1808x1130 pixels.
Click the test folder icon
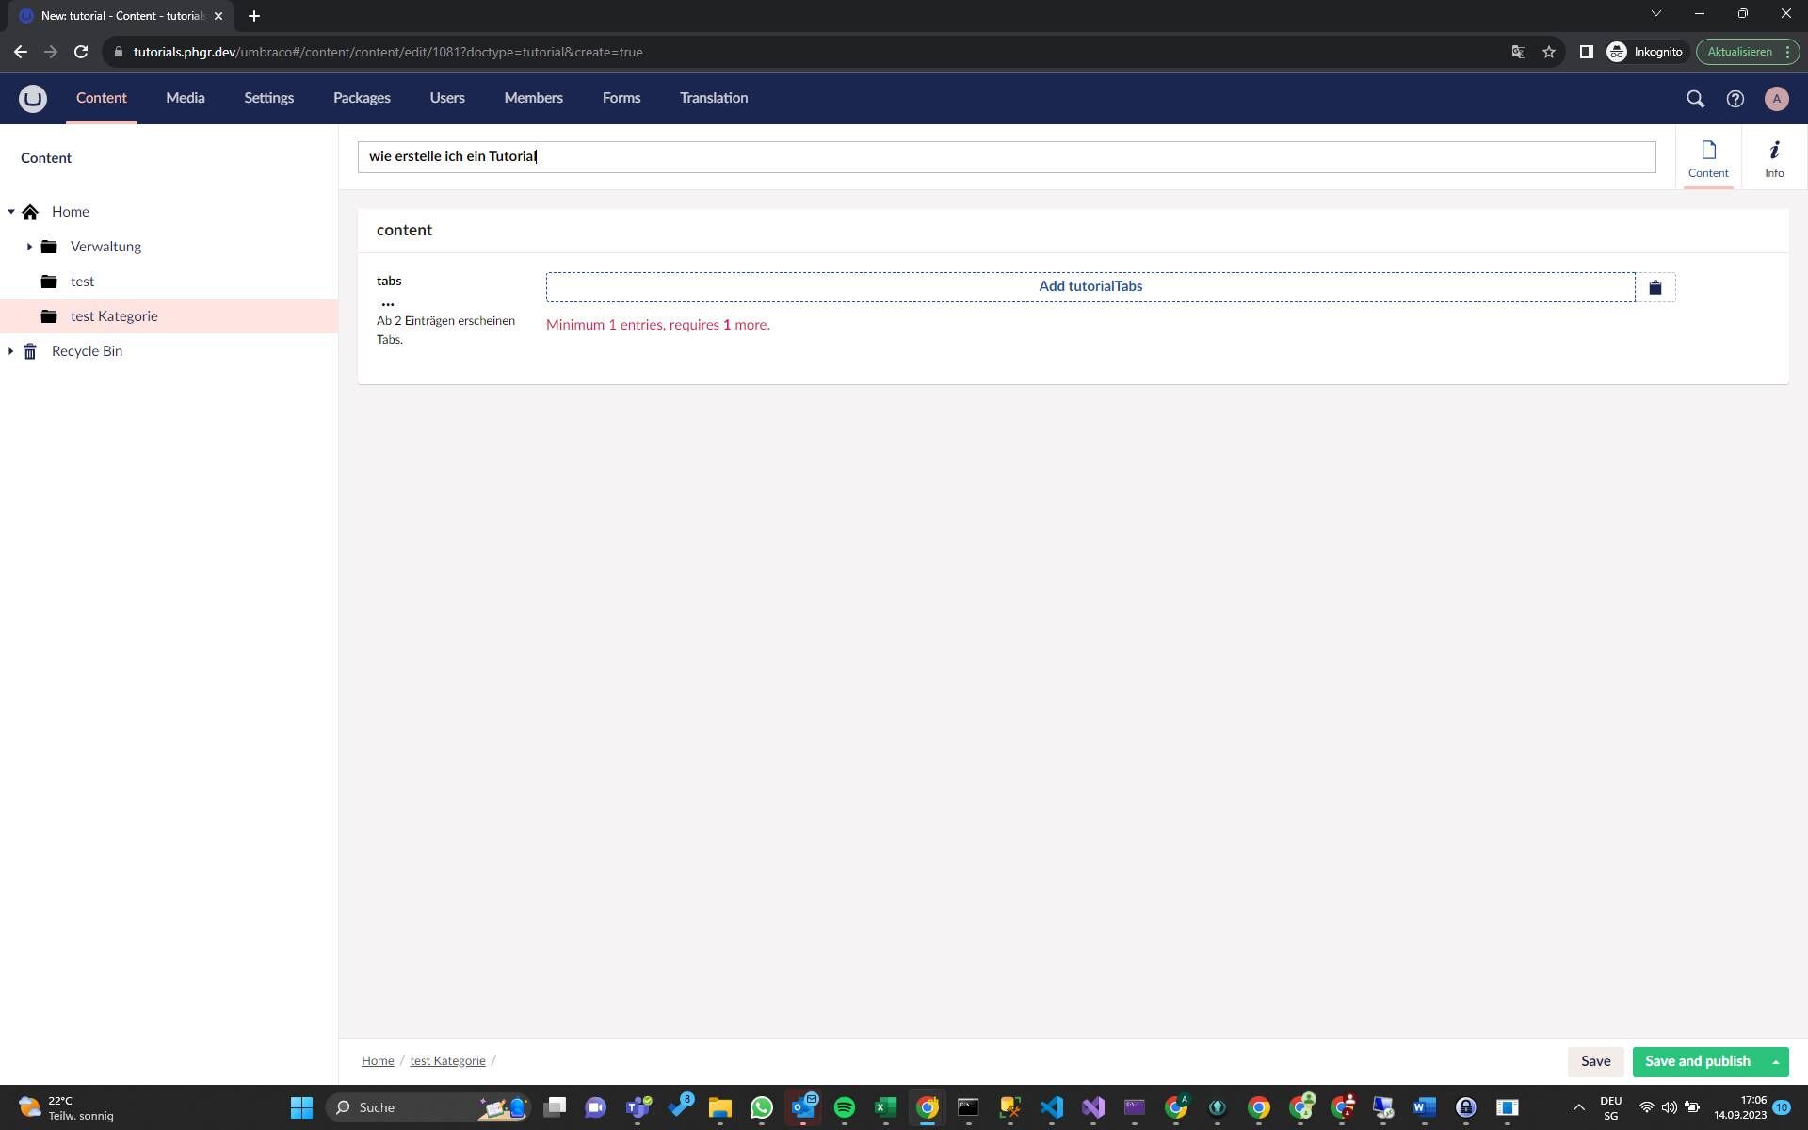(x=49, y=282)
